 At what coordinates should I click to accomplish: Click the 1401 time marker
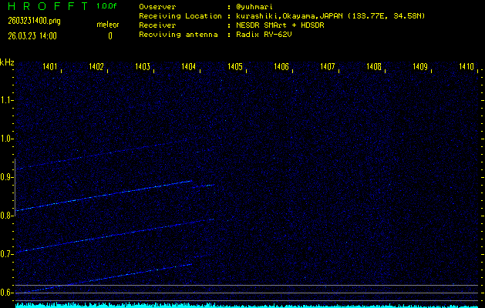[50, 67]
